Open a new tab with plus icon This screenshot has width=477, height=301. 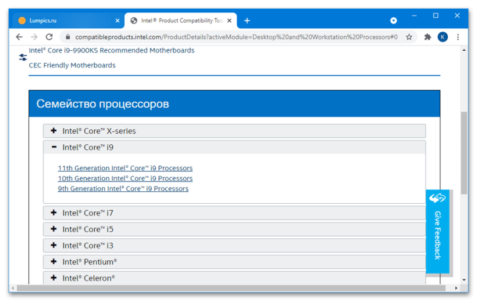tap(247, 20)
